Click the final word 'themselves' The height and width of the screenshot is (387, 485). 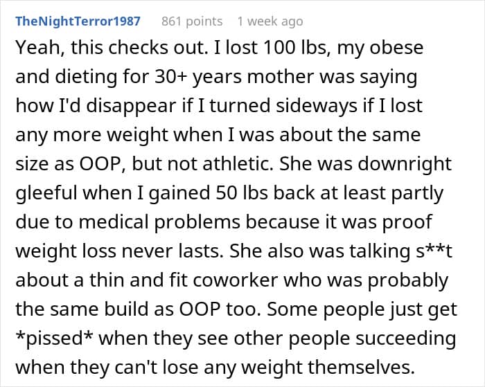point(360,367)
